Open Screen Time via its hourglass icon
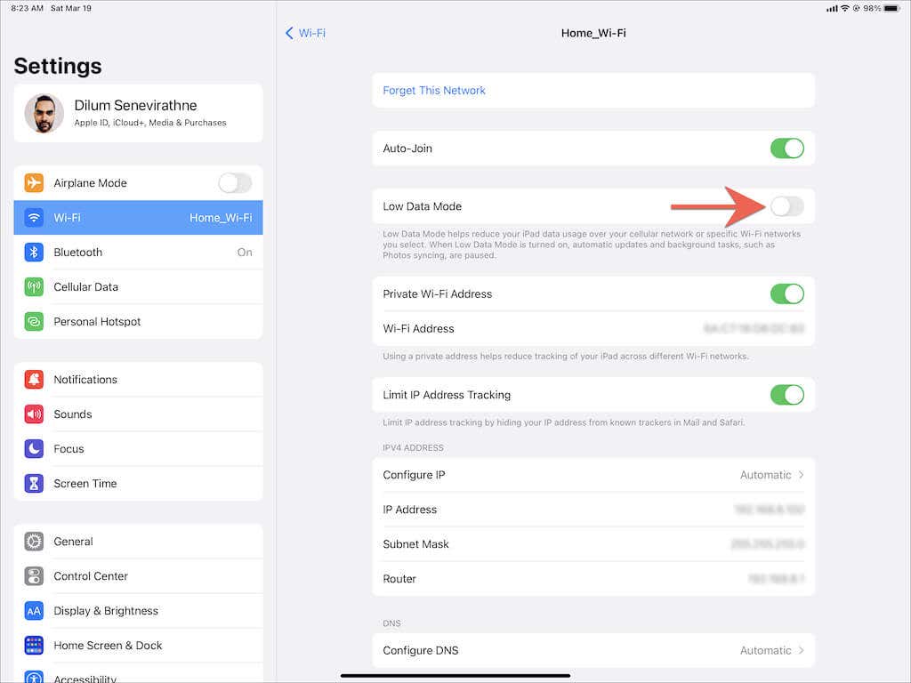 (34, 483)
